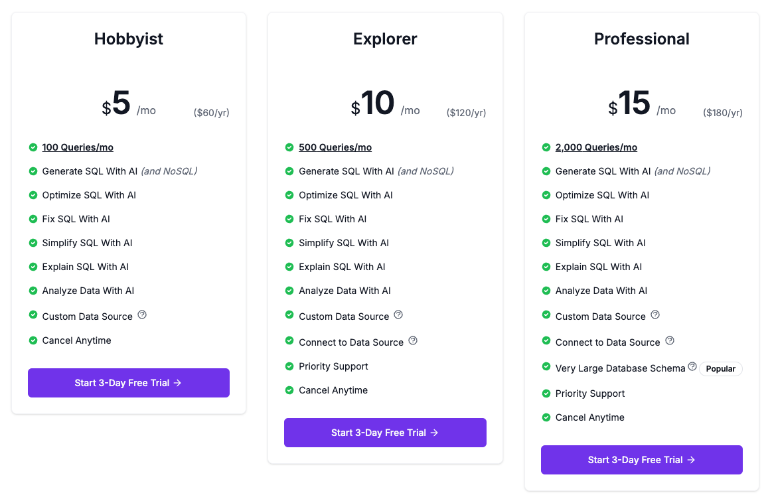Click green check icon beside Hobbyist Cancel Anytime
Viewport: 770px width, 501px height.
coord(33,340)
